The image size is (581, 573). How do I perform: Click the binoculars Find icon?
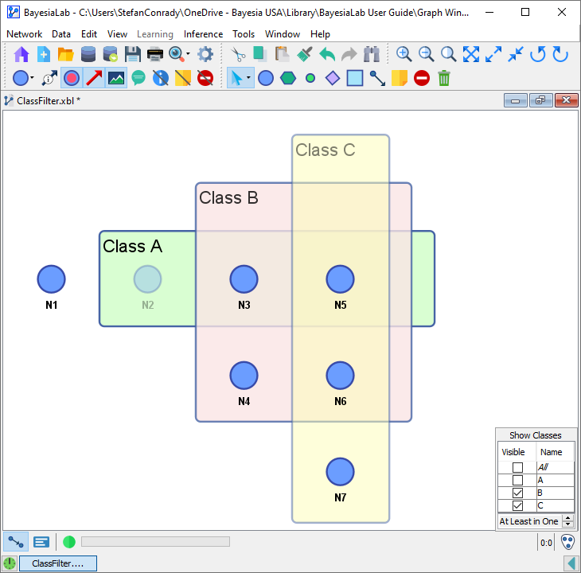pyautogui.click(x=372, y=54)
